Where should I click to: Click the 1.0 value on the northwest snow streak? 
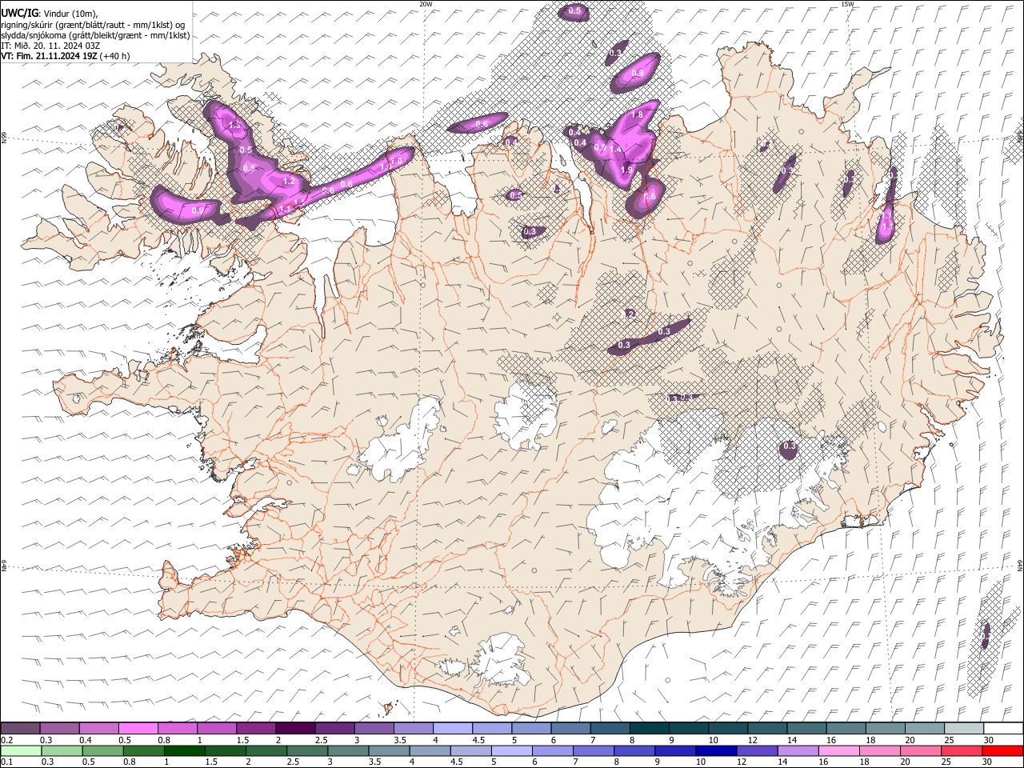tap(395, 162)
